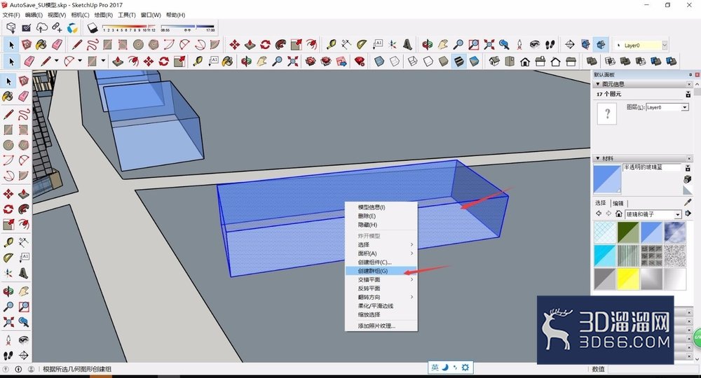Select the dark green material swatch
This screenshot has height=378, width=701.
(x=627, y=232)
